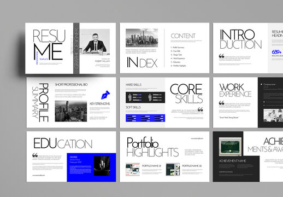
Task: Select the city skyline photo above Index
Action: click(x=141, y=38)
